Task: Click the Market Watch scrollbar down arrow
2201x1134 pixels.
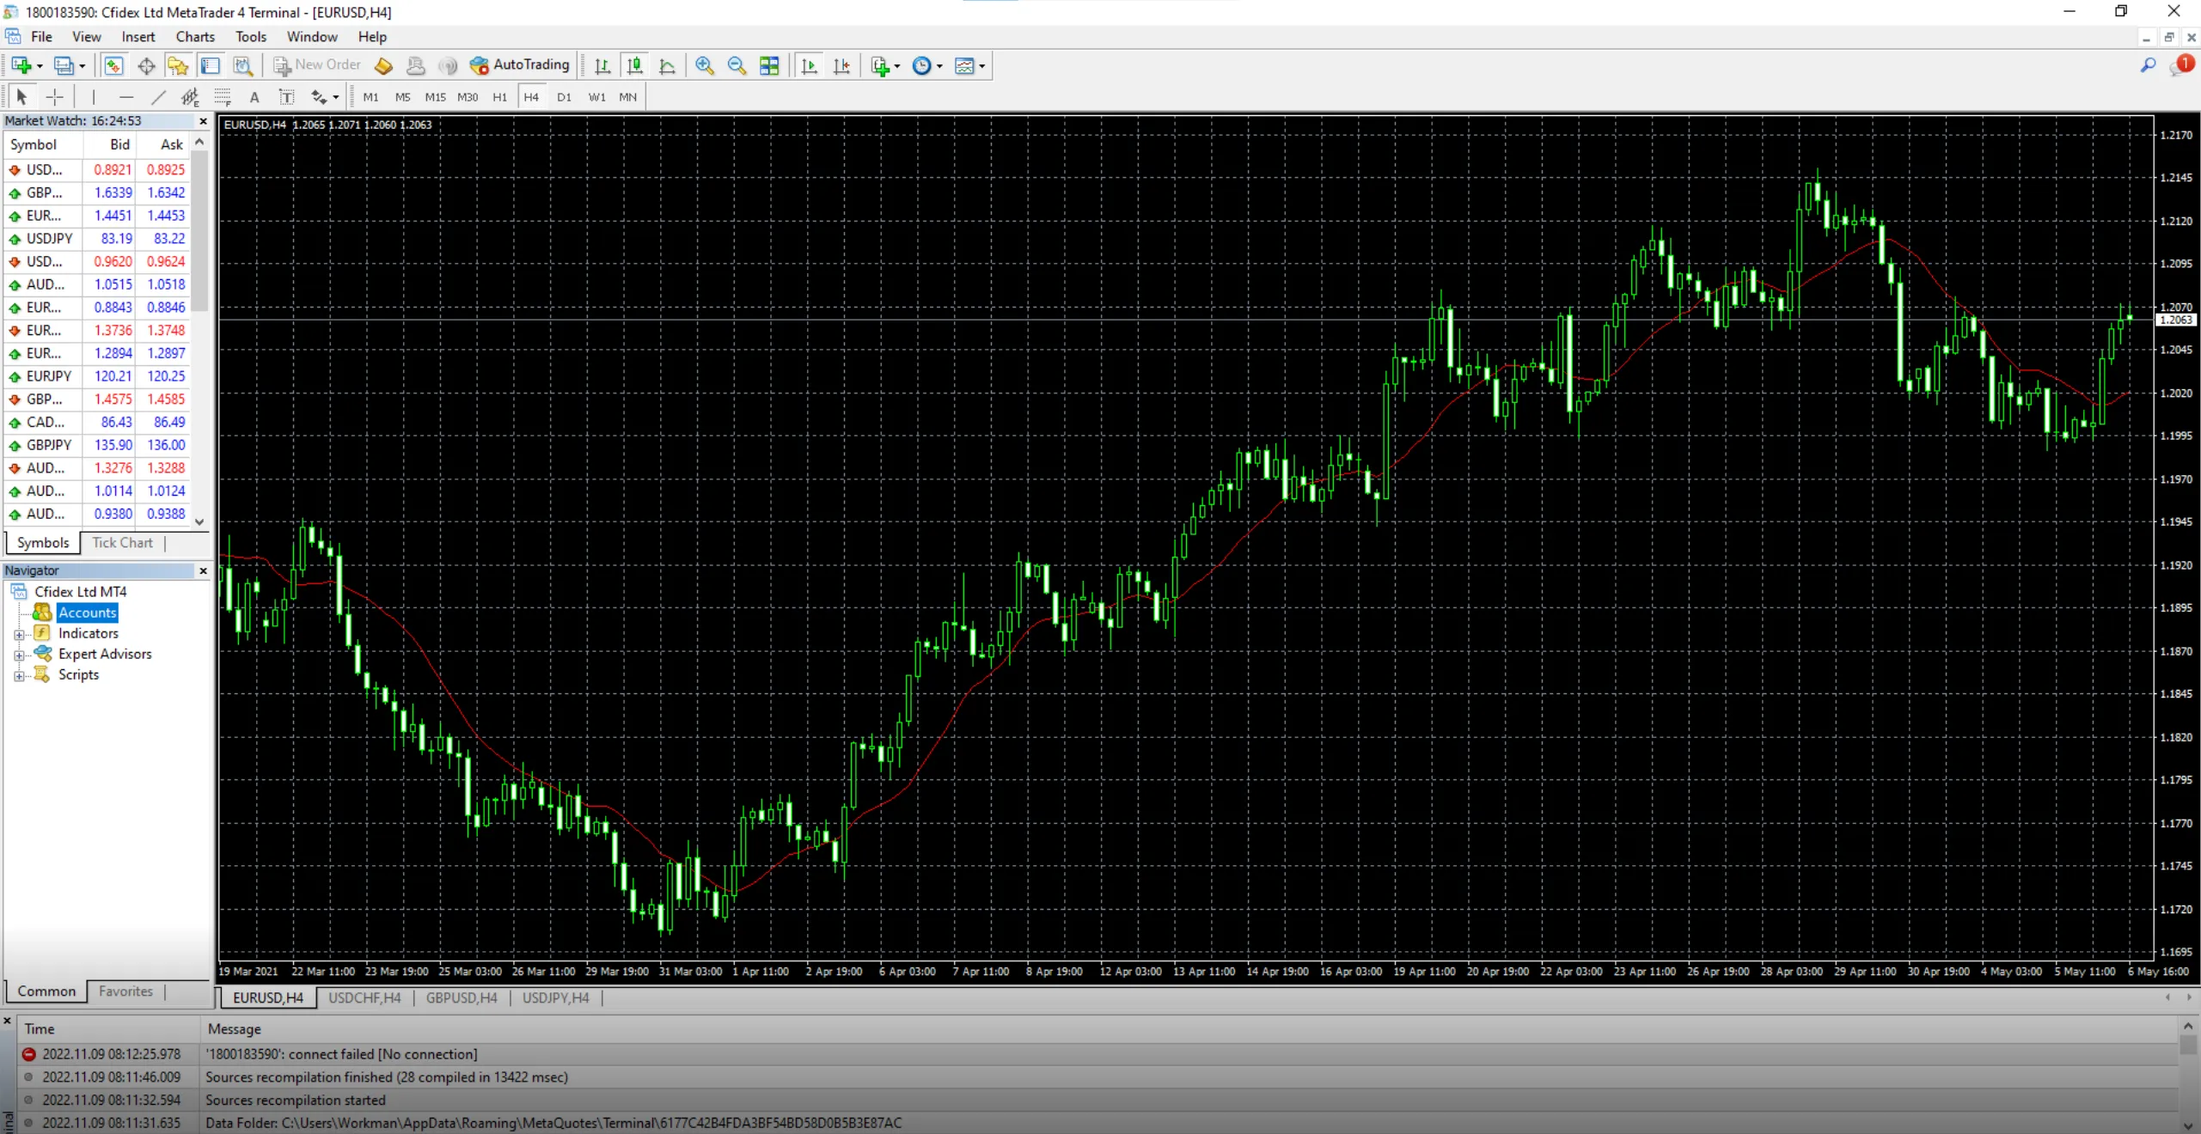Action: click(x=199, y=521)
